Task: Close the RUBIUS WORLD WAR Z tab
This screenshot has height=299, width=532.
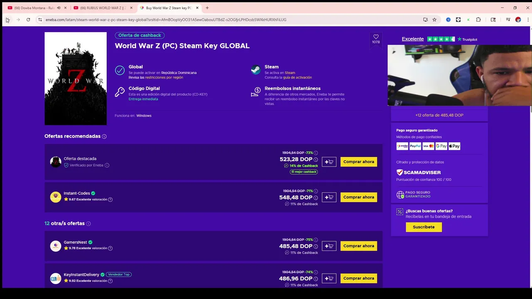Action: click(x=131, y=8)
